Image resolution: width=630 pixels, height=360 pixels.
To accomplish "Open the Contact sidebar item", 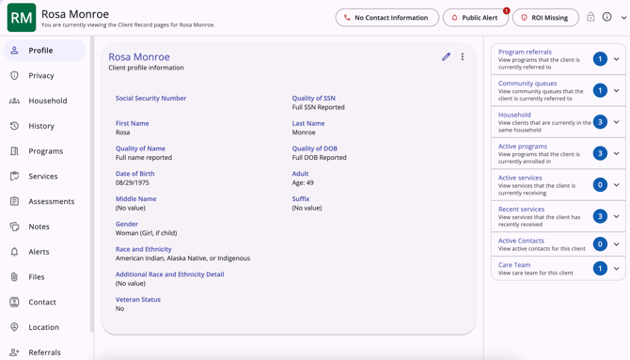I will (x=45, y=302).
